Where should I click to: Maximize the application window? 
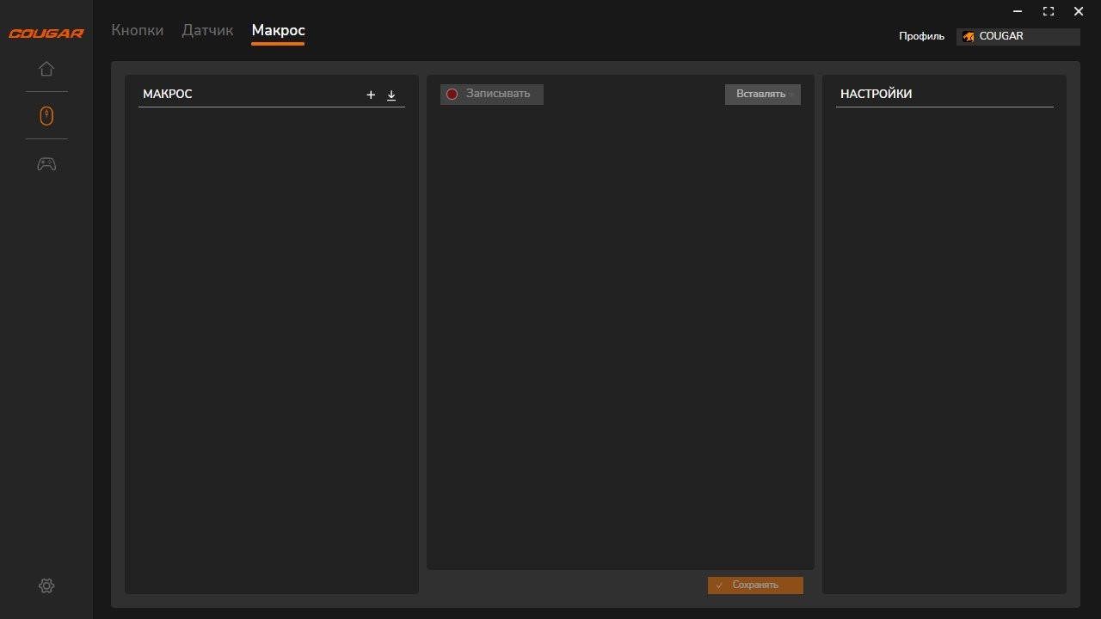coord(1048,11)
